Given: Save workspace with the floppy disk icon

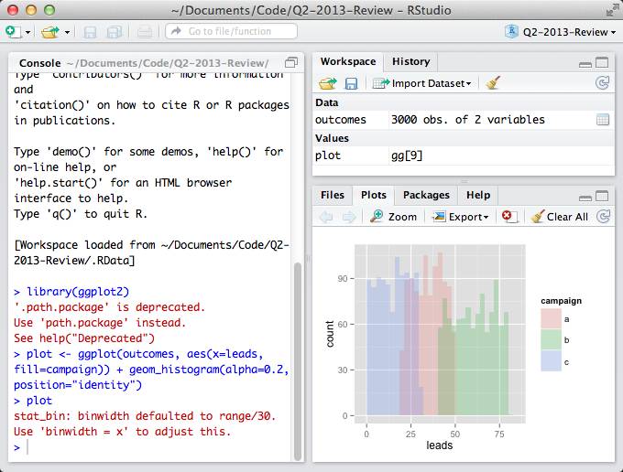Looking at the screenshot, I should (350, 83).
